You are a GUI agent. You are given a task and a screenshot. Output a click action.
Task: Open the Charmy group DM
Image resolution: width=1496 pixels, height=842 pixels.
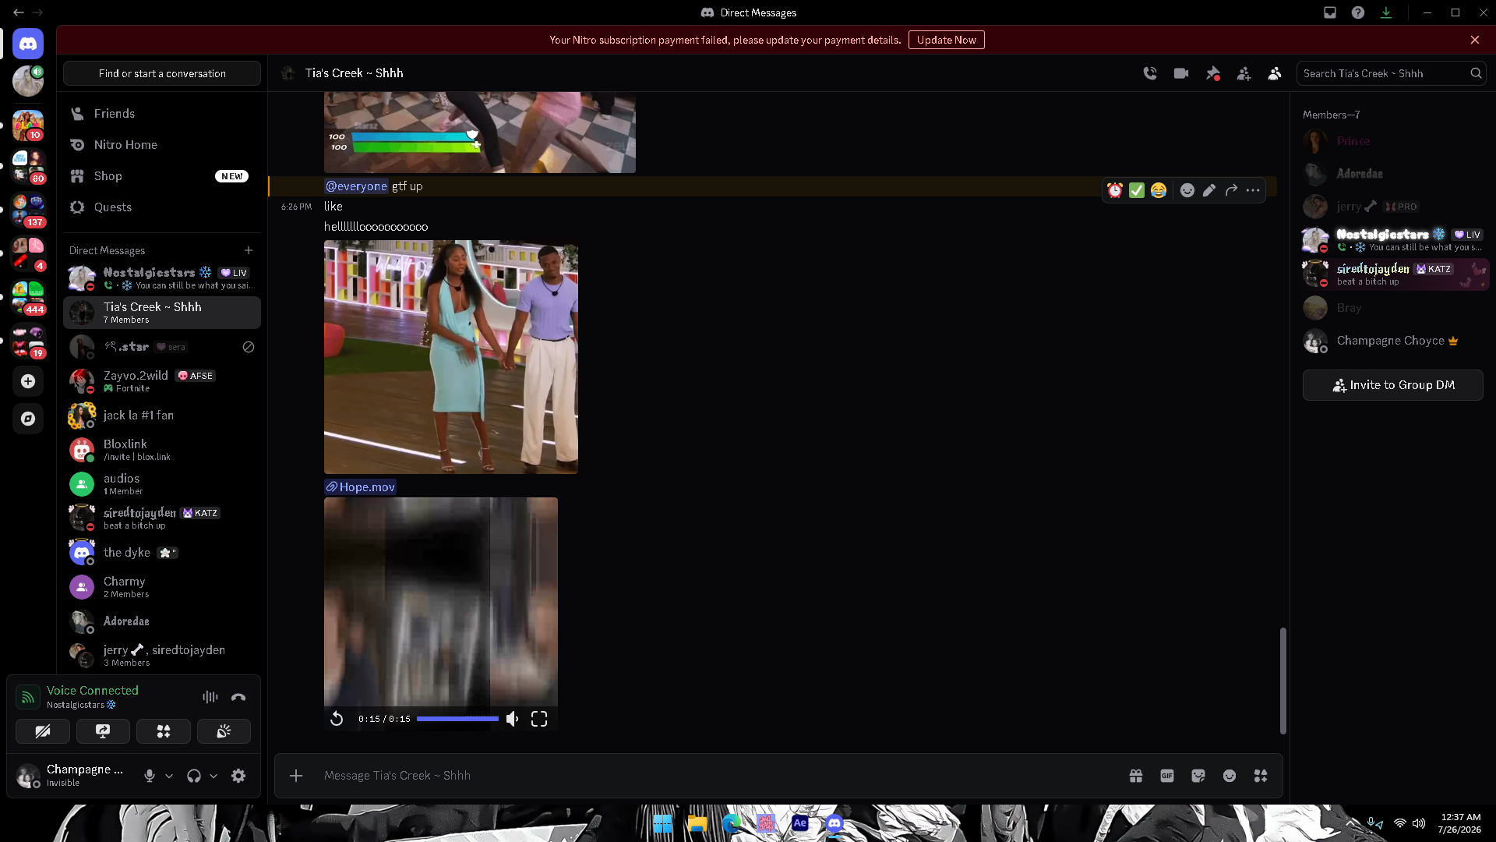[x=162, y=587]
